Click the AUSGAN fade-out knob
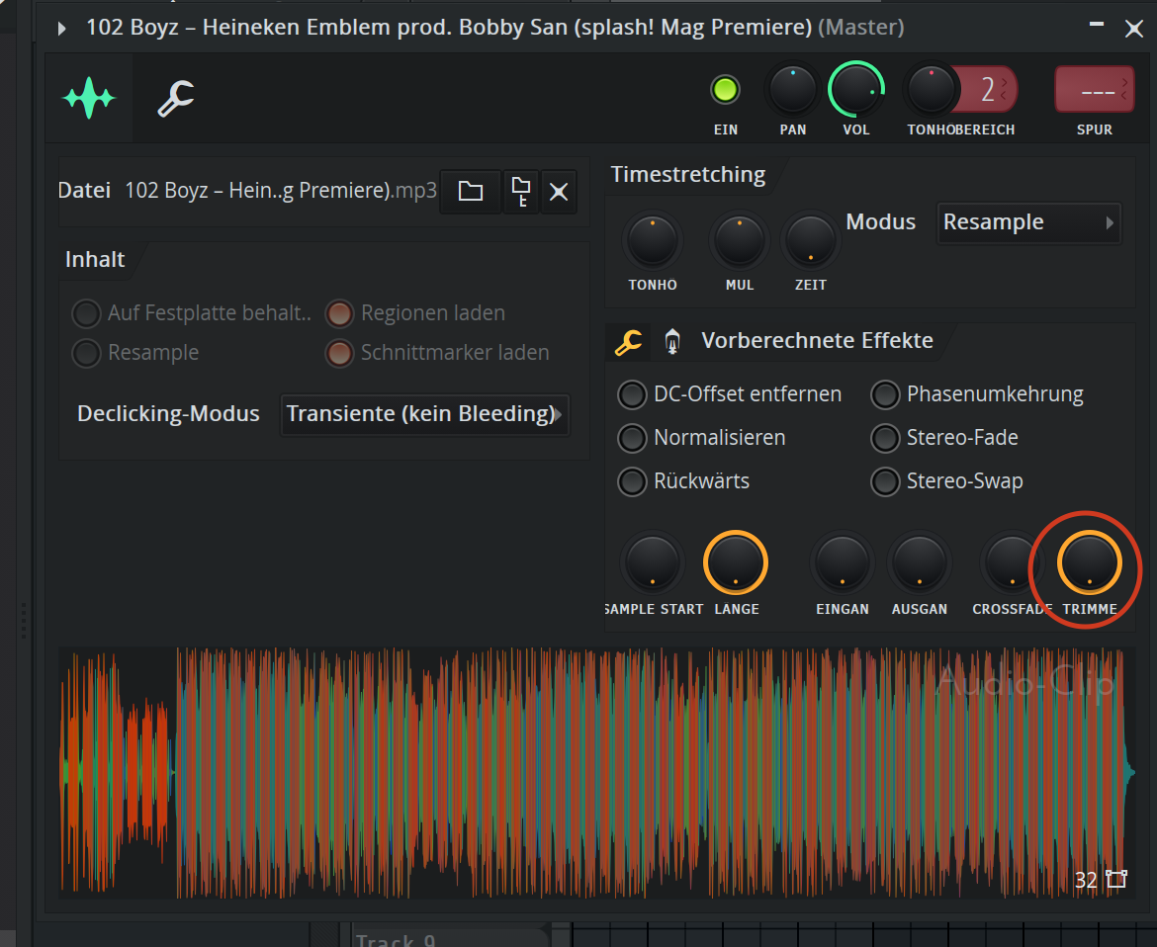The width and height of the screenshot is (1157, 947). (x=920, y=562)
